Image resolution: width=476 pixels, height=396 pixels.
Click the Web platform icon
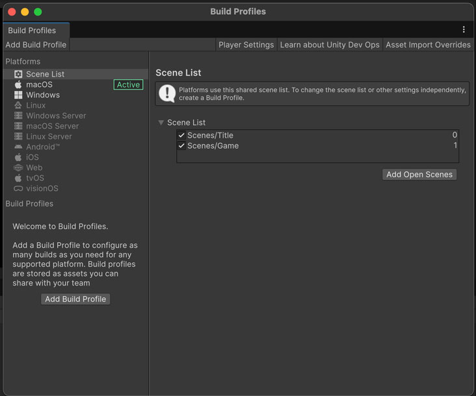click(x=18, y=167)
